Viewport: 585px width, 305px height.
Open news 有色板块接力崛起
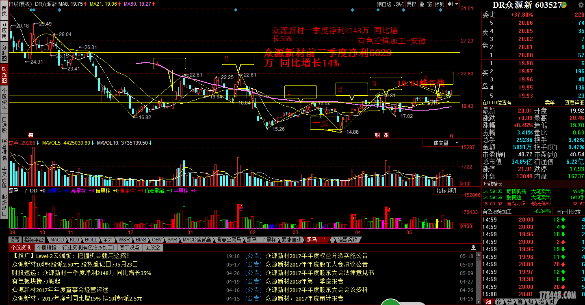click(36, 281)
